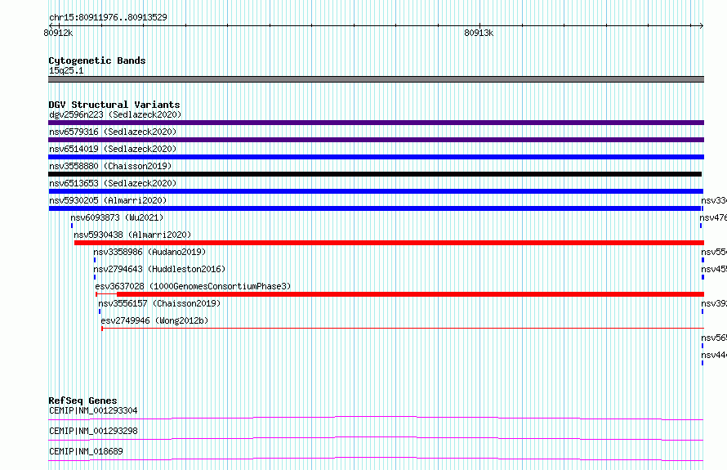Click the Cytogenetic Bands track title
This screenshot has height=470, width=727.
click(97, 60)
